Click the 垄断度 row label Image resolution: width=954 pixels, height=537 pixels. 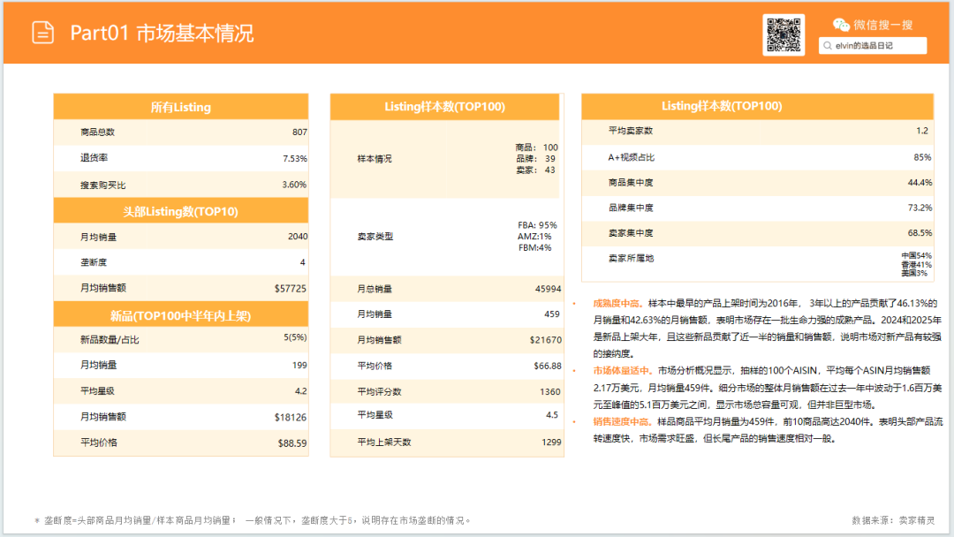94,262
